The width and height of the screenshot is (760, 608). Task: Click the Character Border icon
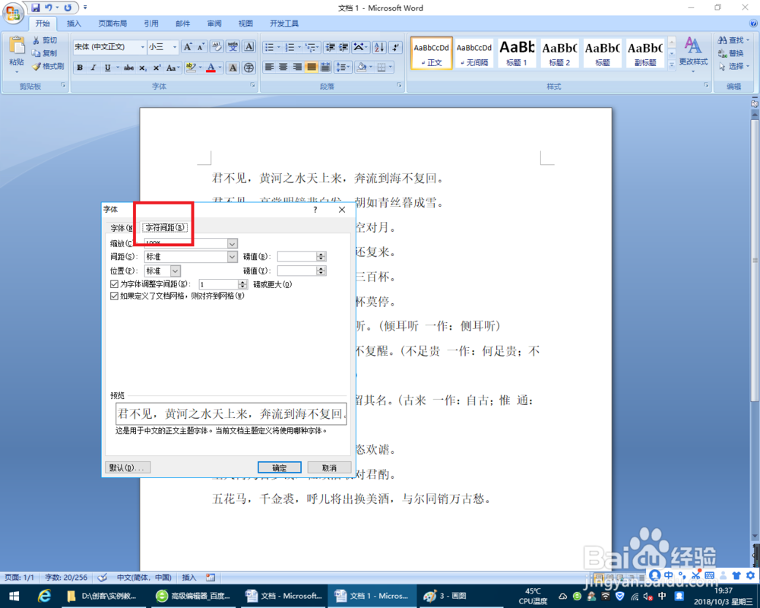249,47
